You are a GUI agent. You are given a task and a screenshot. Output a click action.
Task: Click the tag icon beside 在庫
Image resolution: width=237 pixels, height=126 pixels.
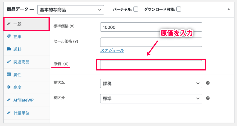point(9,36)
